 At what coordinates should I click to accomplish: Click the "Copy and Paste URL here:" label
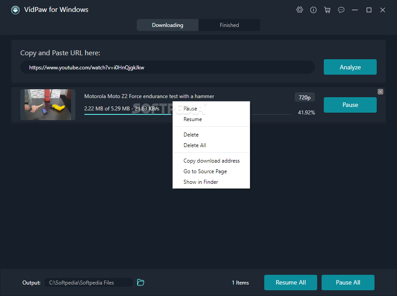[x=60, y=53]
